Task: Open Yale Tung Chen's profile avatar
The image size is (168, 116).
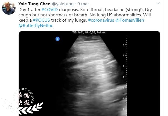Action: [9, 8]
